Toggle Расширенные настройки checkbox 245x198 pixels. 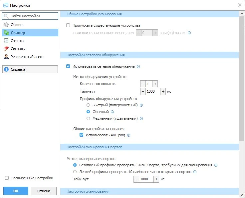click(7, 178)
